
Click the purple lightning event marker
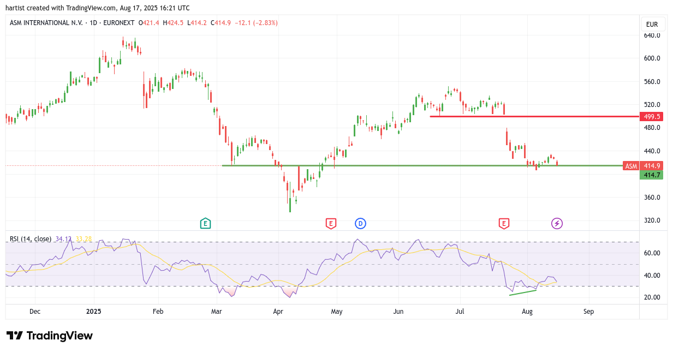[557, 223]
